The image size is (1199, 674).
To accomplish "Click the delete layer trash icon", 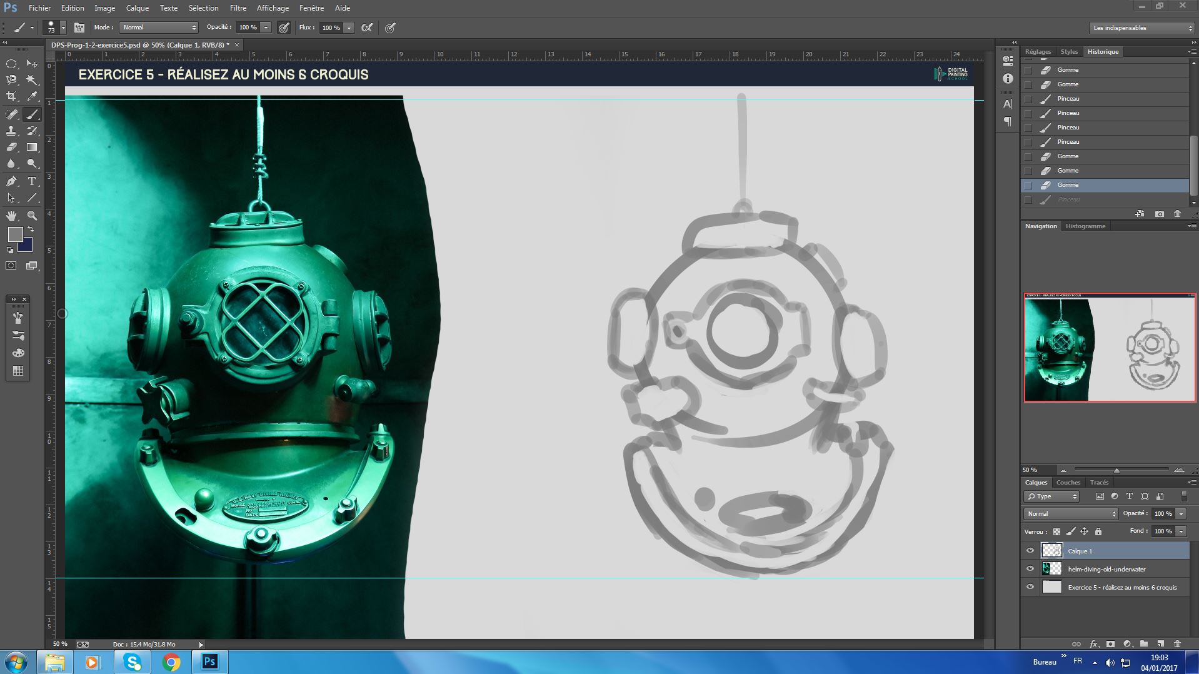I will tap(1177, 644).
